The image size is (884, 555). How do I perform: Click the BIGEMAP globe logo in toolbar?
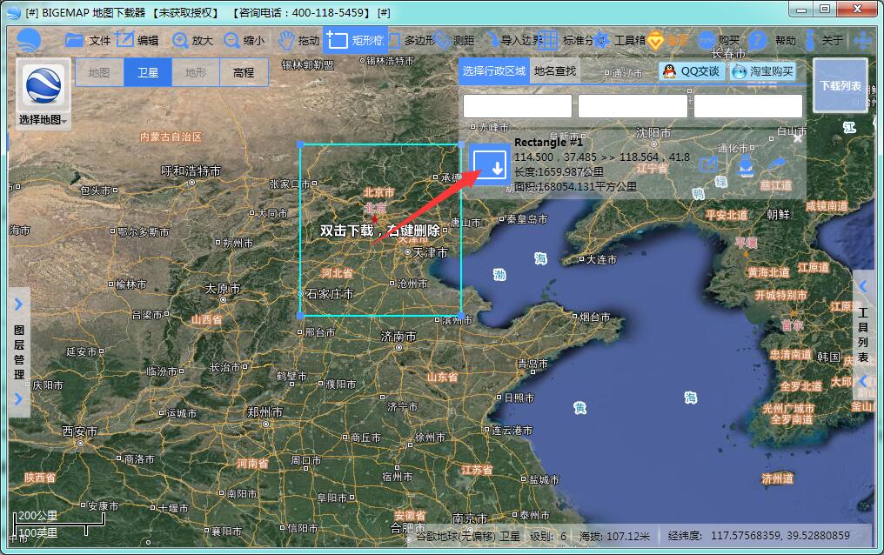(30, 40)
